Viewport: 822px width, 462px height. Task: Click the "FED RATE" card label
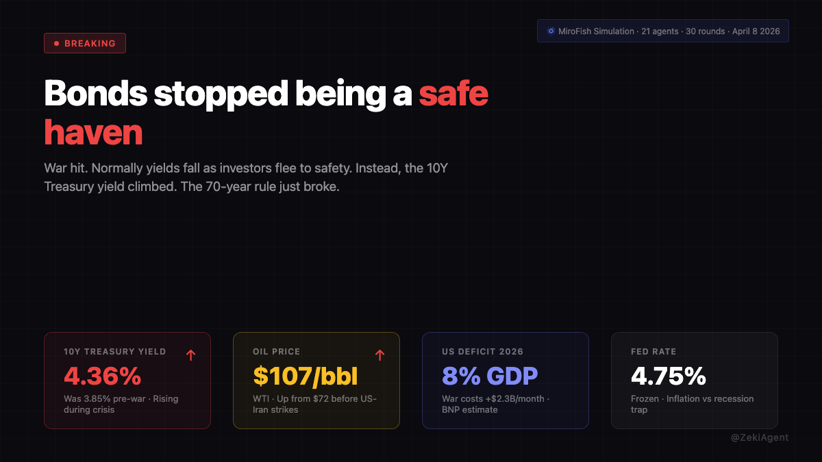tap(653, 352)
